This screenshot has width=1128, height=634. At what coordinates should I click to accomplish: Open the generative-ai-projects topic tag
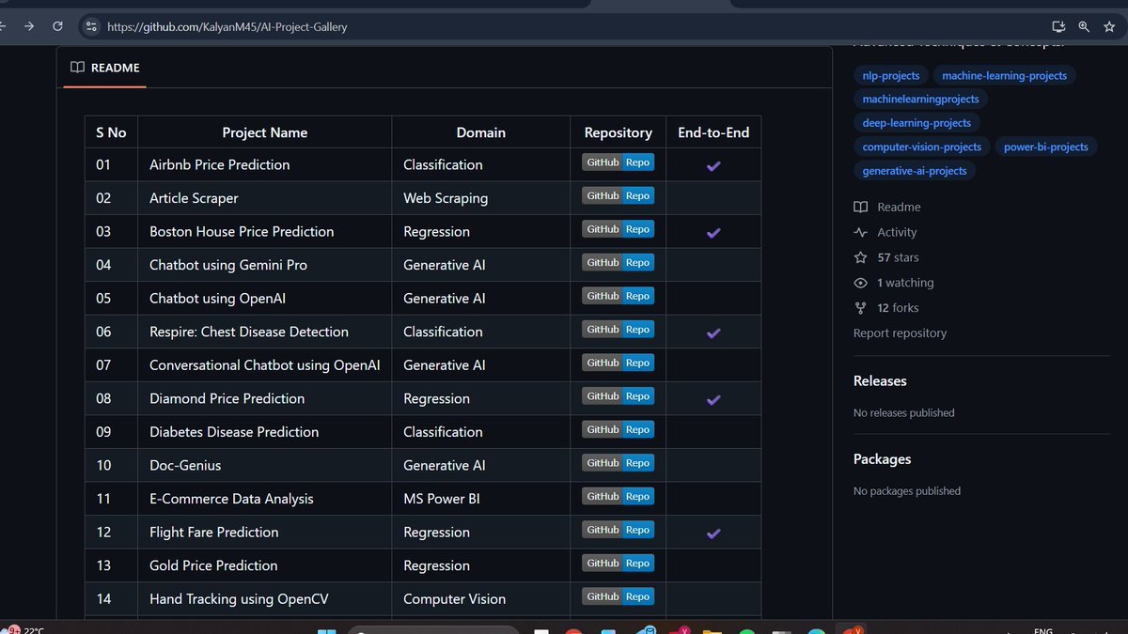pos(915,170)
